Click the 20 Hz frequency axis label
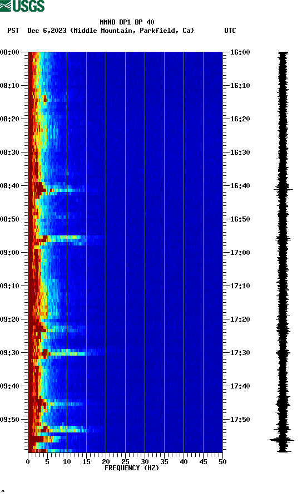The width and height of the screenshot is (307, 497). coord(106,462)
